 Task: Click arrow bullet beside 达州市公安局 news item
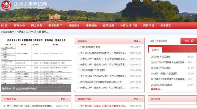78,82
